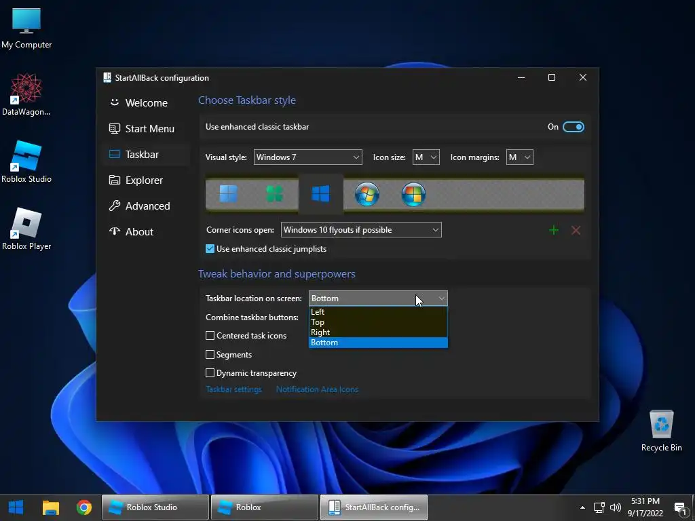The height and width of the screenshot is (521, 695).
Task: Open Roblox Studio desktop shortcut
Action: click(x=26, y=161)
